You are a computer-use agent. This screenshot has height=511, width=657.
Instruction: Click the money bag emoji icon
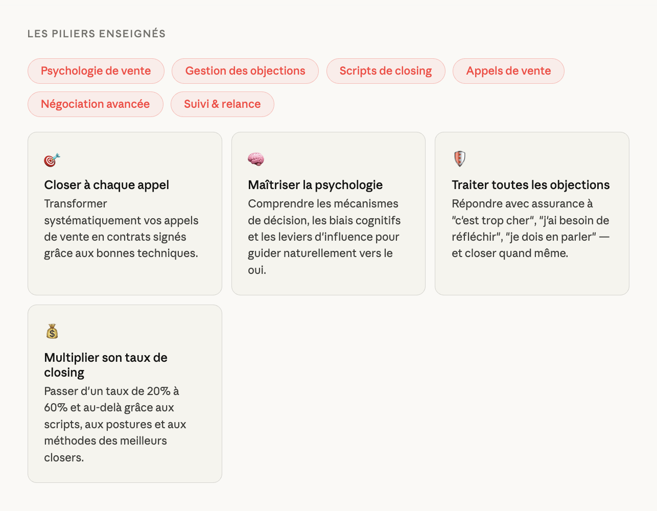pyautogui.click(x=52, y=332)
